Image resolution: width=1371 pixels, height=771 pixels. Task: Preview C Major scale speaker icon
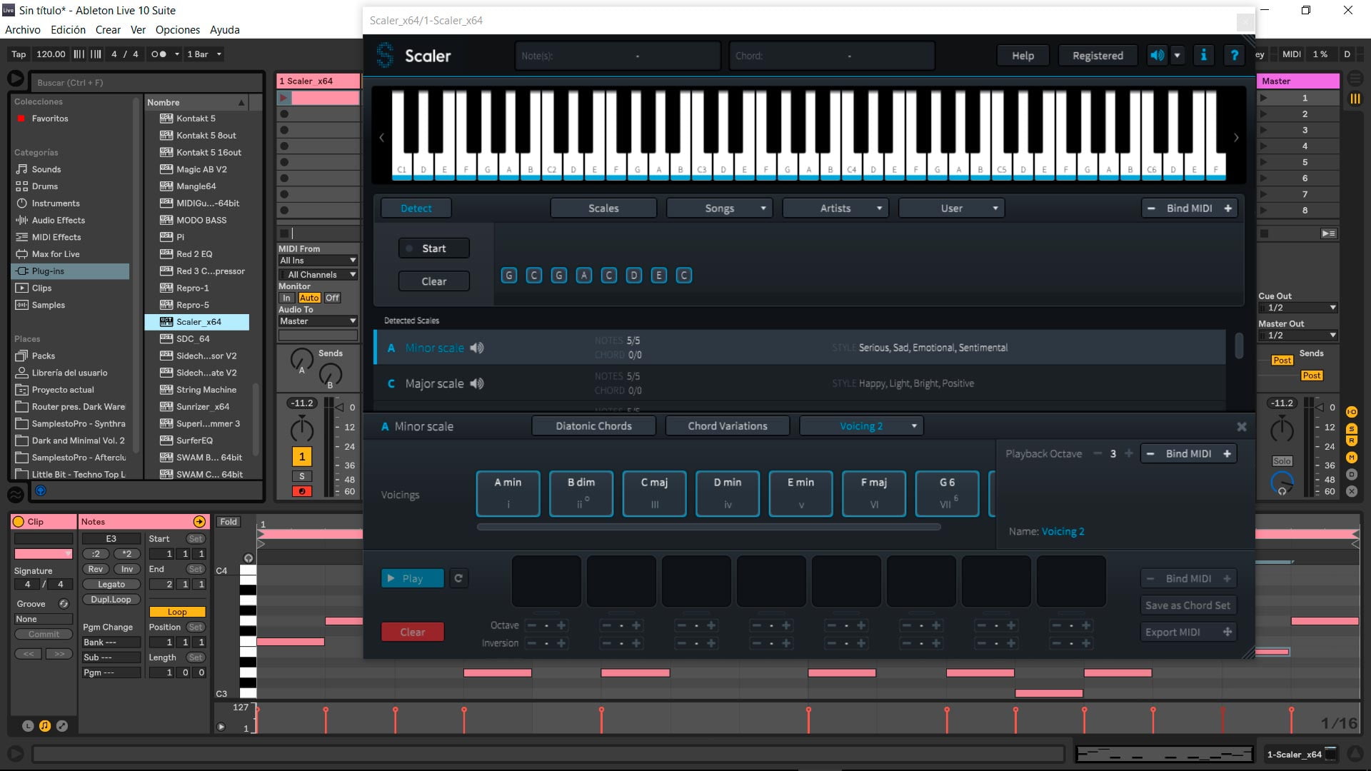coord(477,383)
